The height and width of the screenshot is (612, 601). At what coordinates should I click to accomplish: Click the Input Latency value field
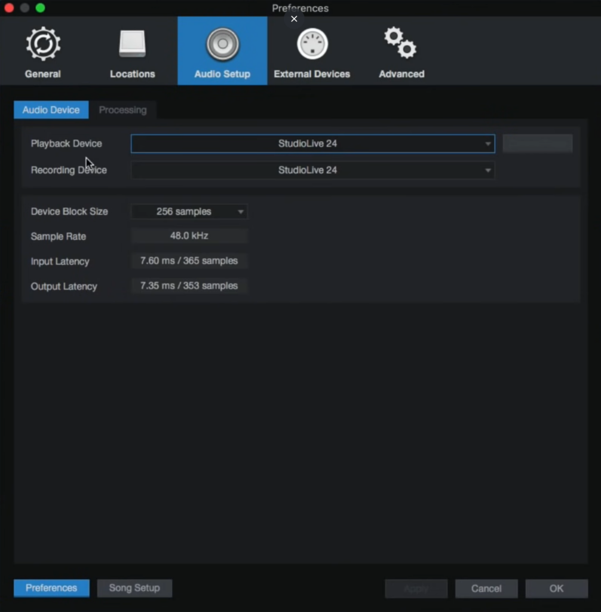coord(189,261)
